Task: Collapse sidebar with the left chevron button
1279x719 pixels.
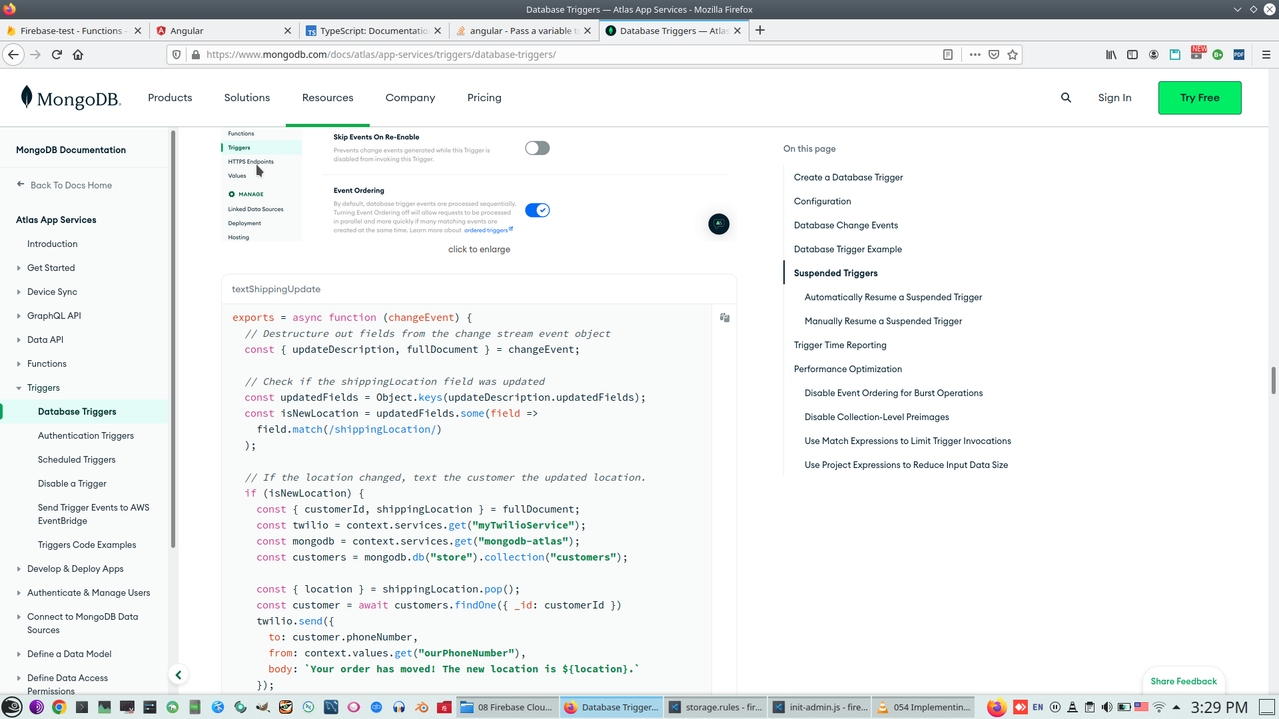Action: tap(179, 675)
